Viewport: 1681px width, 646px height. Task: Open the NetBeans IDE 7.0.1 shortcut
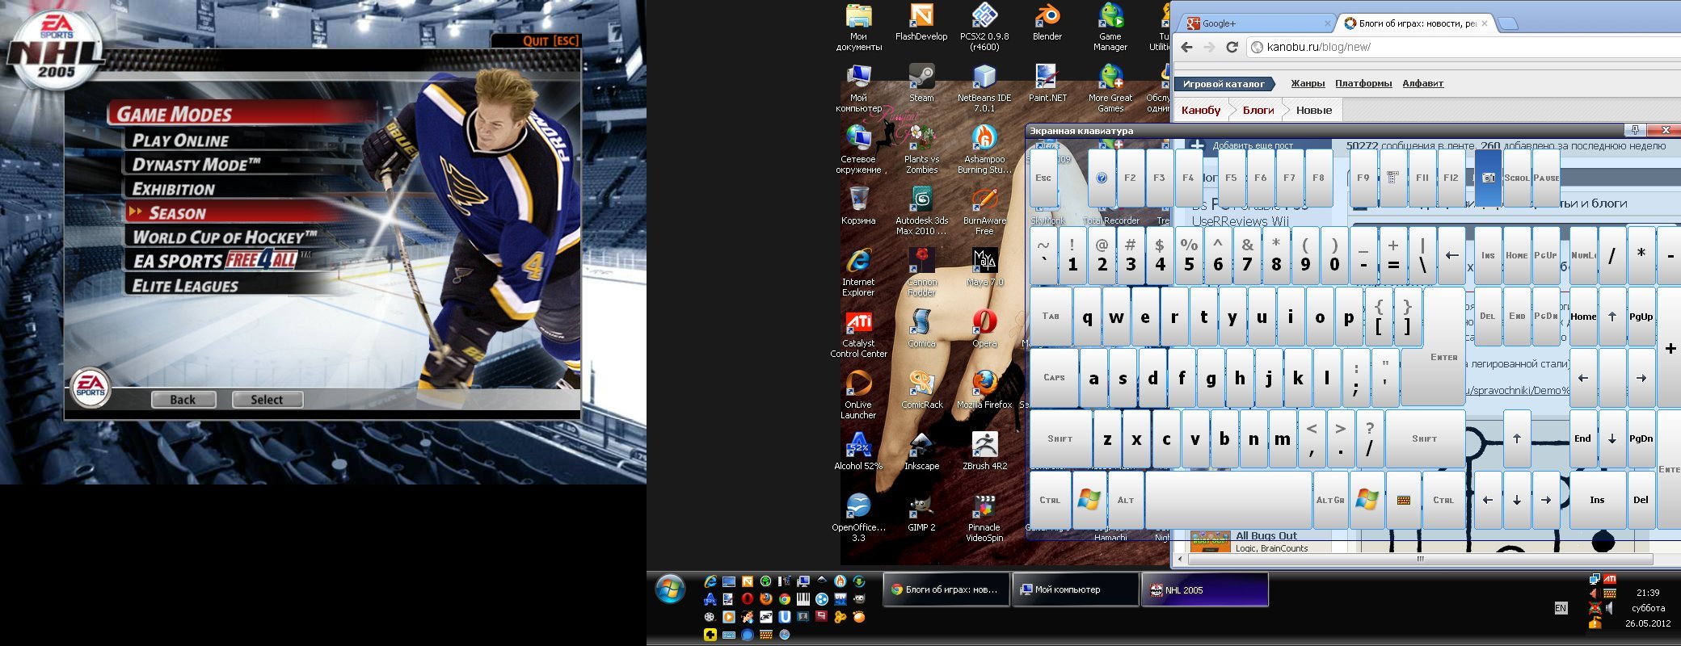point(984,89)
